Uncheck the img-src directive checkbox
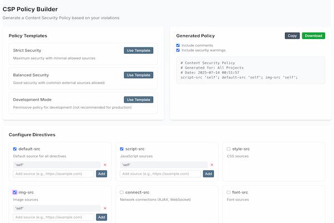Image resolution: width=334 pixels, height=223 pixels. coord(14,192)
